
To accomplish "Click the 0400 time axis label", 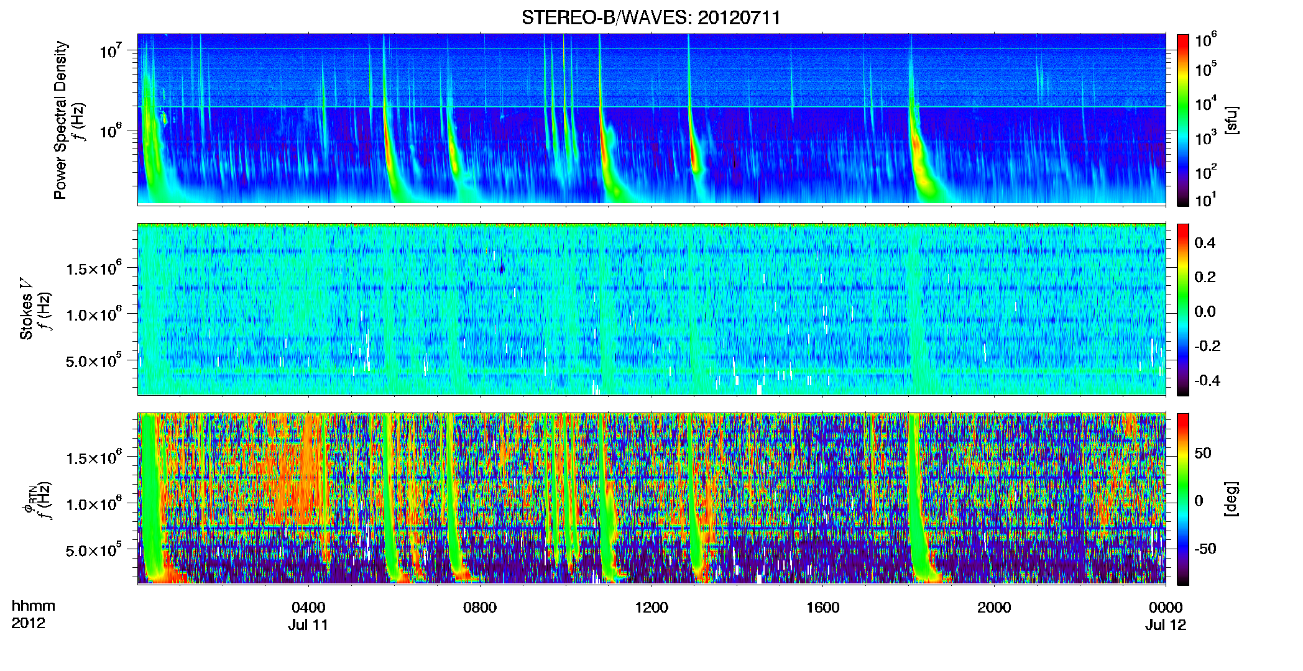I will click(308, 607).
